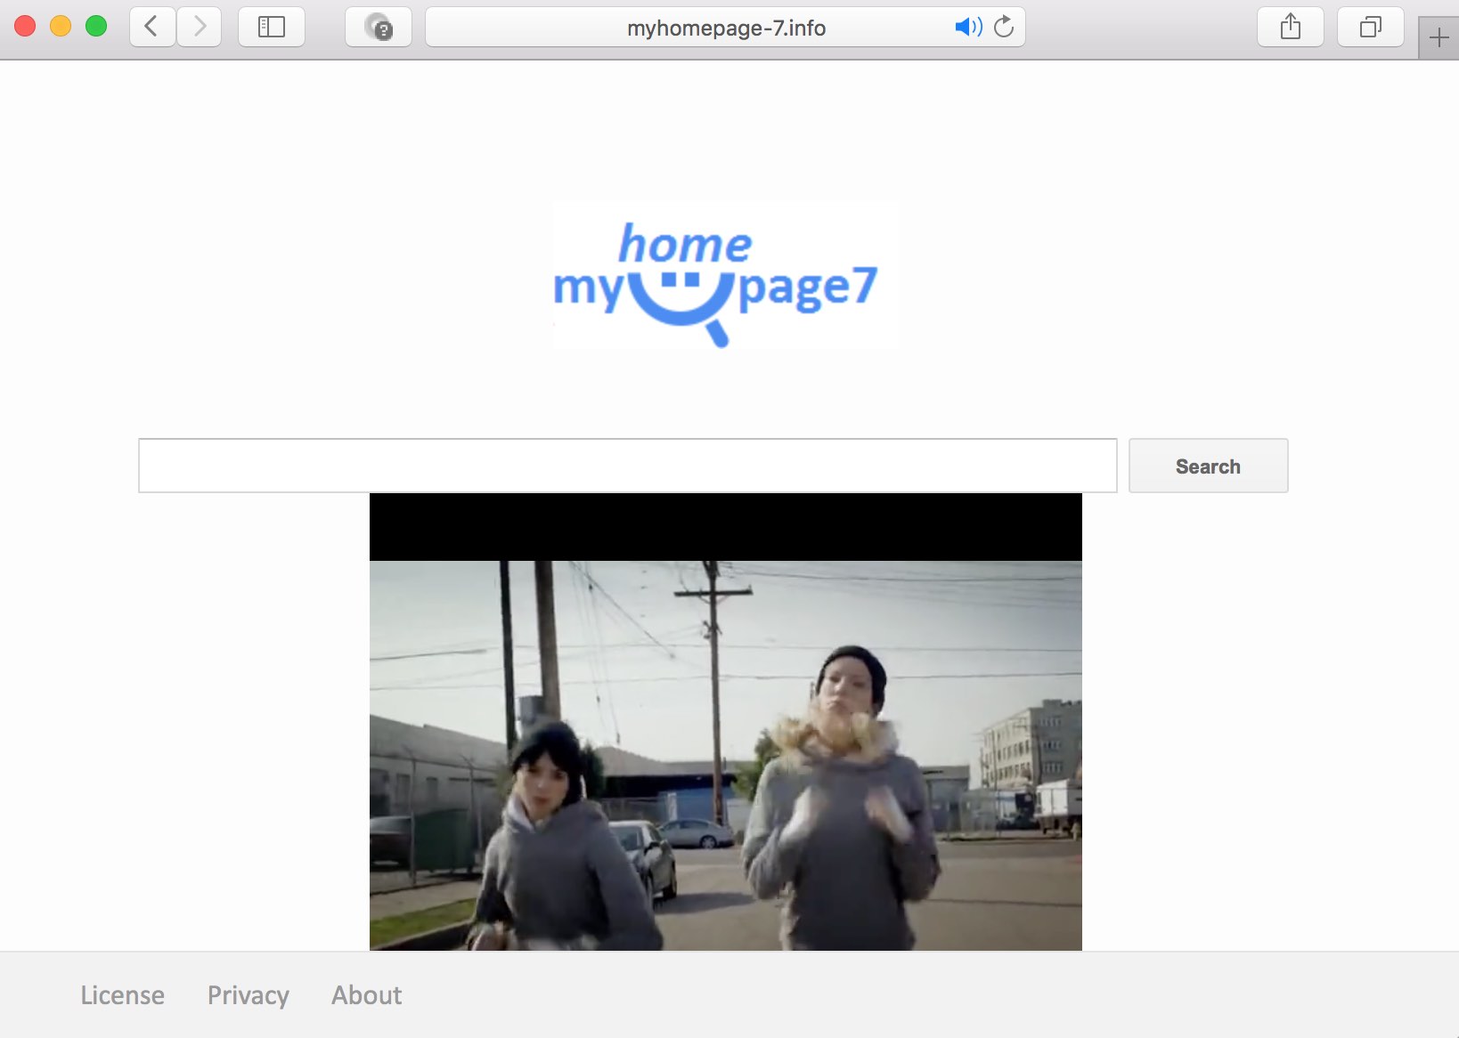Minimize the window with yellow button
This screenshot has width=1459, height=1038.
(61, 27)
